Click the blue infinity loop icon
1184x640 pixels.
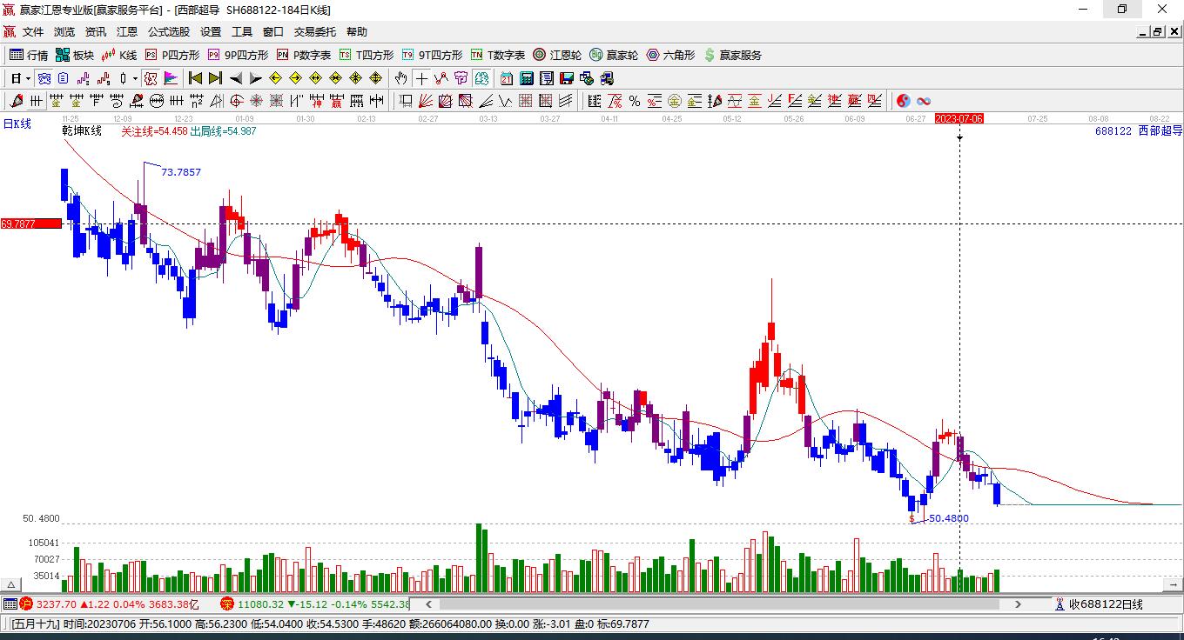pos(924,101)
